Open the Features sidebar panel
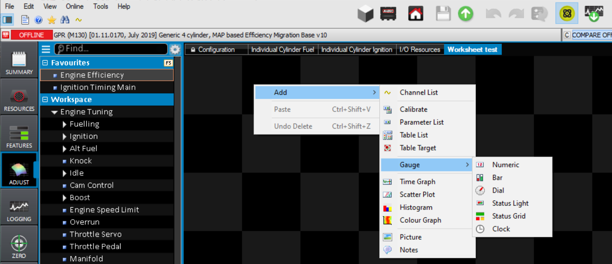Image resolution: width=612 pixels, height=264 pixels. tap(19, 136)
